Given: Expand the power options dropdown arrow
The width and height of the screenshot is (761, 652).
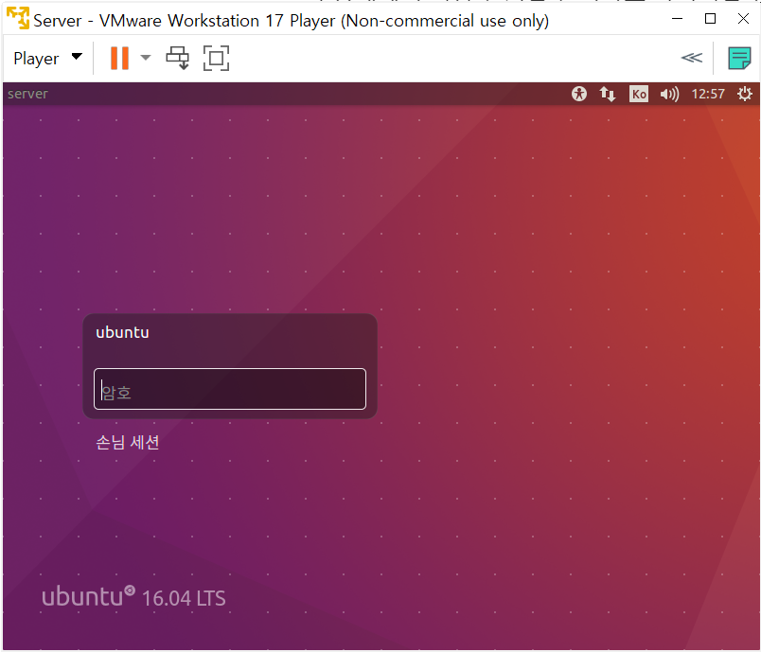Looking at the screenshot, I should click(146, 58).
